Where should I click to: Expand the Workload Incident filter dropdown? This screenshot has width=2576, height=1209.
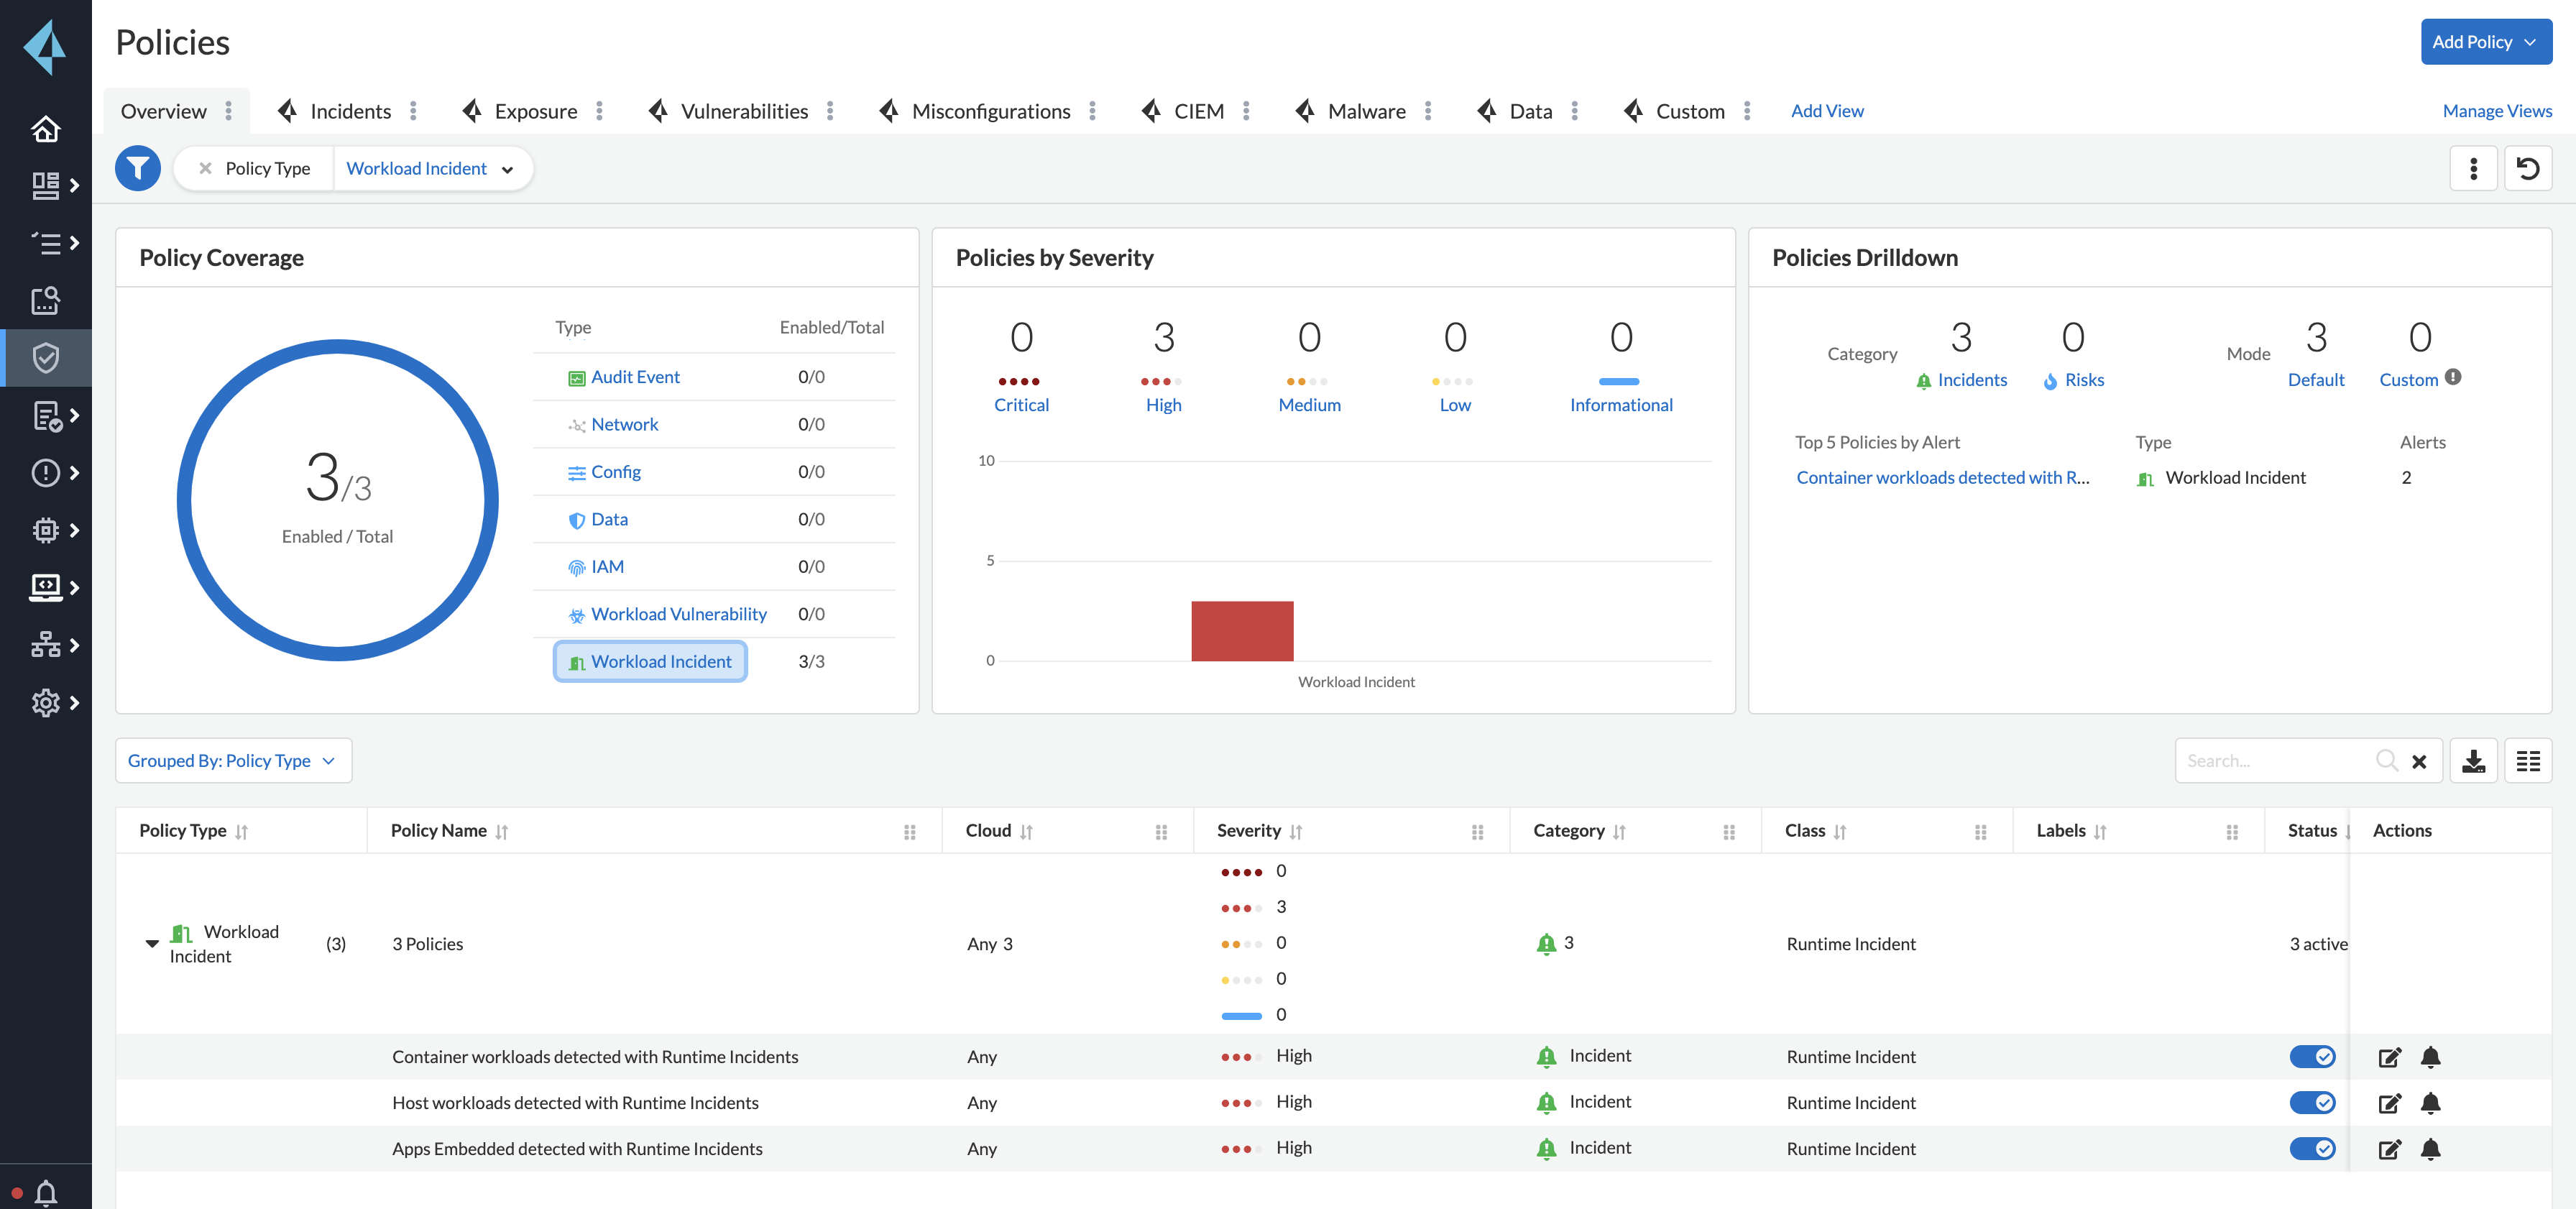430,169
